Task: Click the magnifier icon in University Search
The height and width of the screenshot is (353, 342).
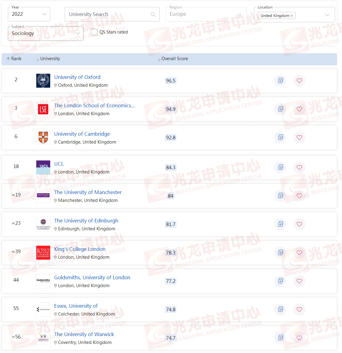Action: [x=153, y=14]
